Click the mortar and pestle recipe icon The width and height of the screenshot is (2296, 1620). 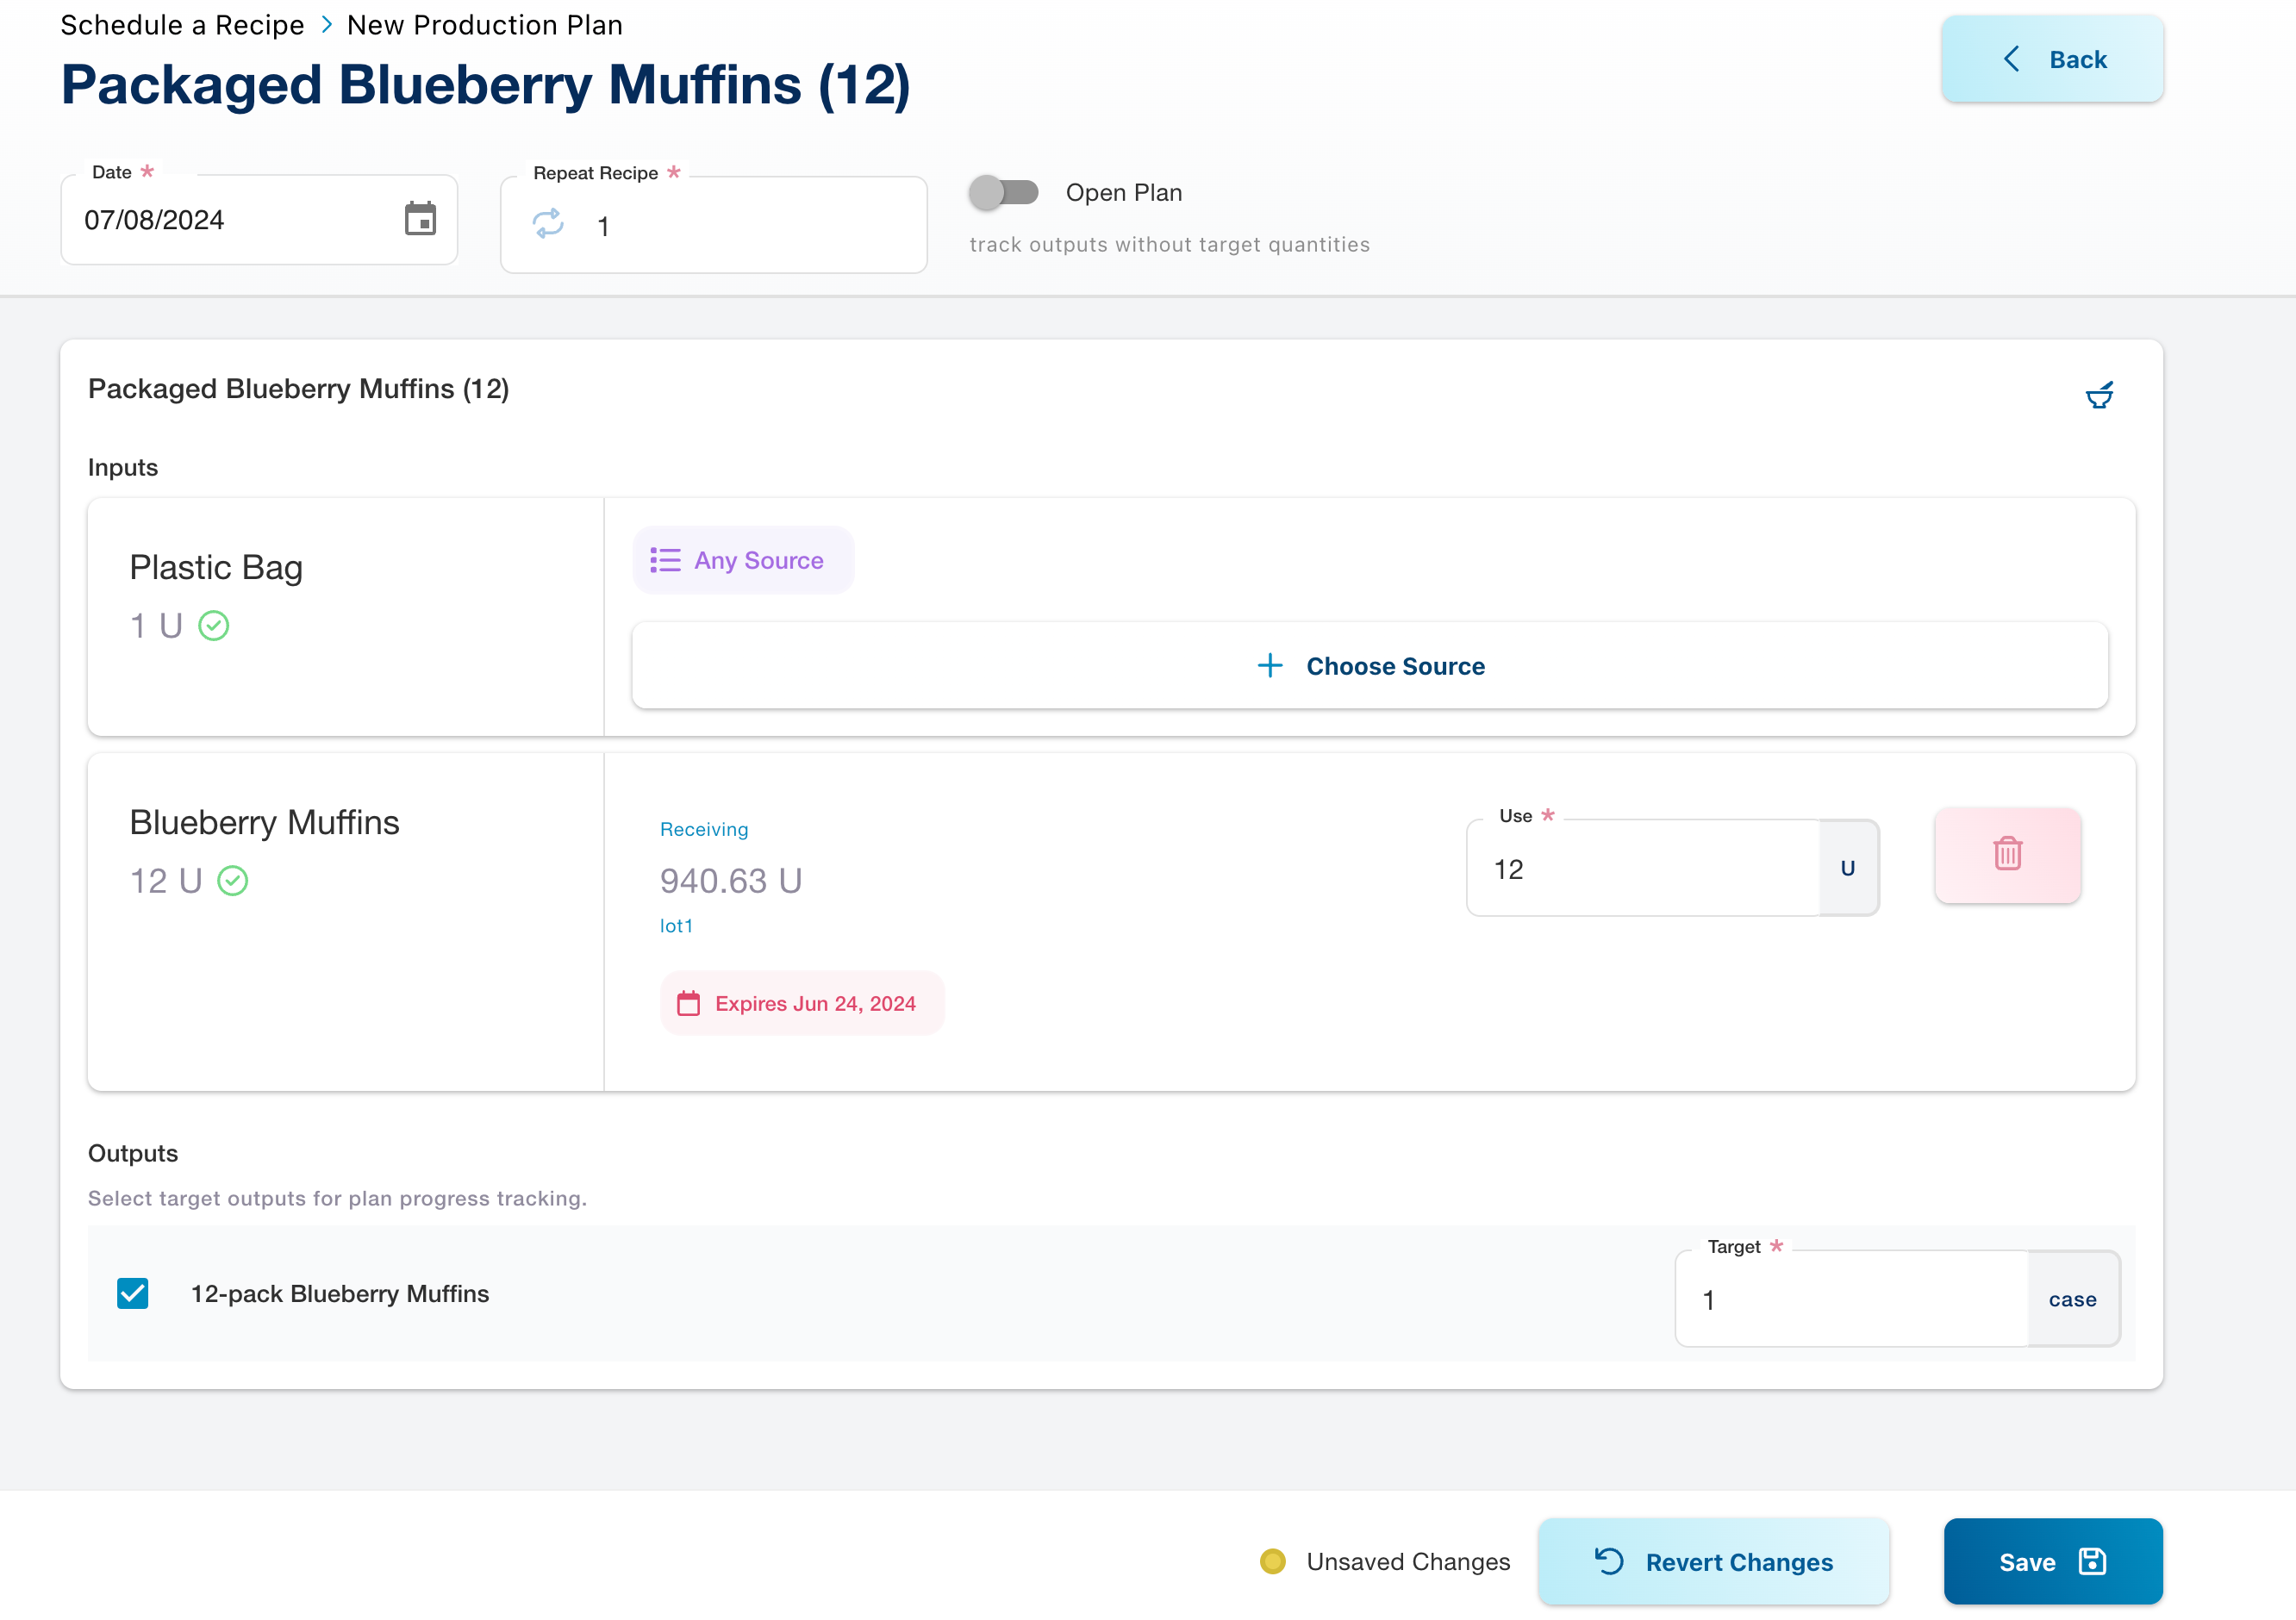(2099, 396)
